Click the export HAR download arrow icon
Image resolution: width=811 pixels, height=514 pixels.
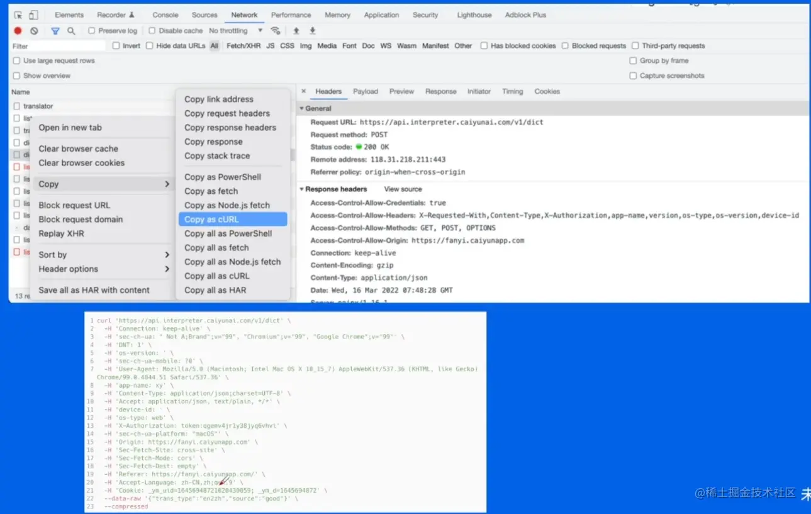(312, 31)
